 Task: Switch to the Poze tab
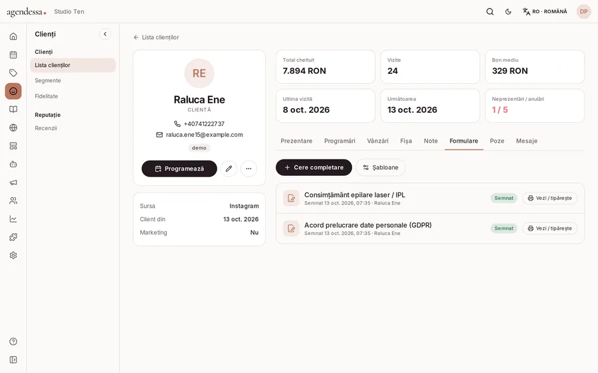497,141
